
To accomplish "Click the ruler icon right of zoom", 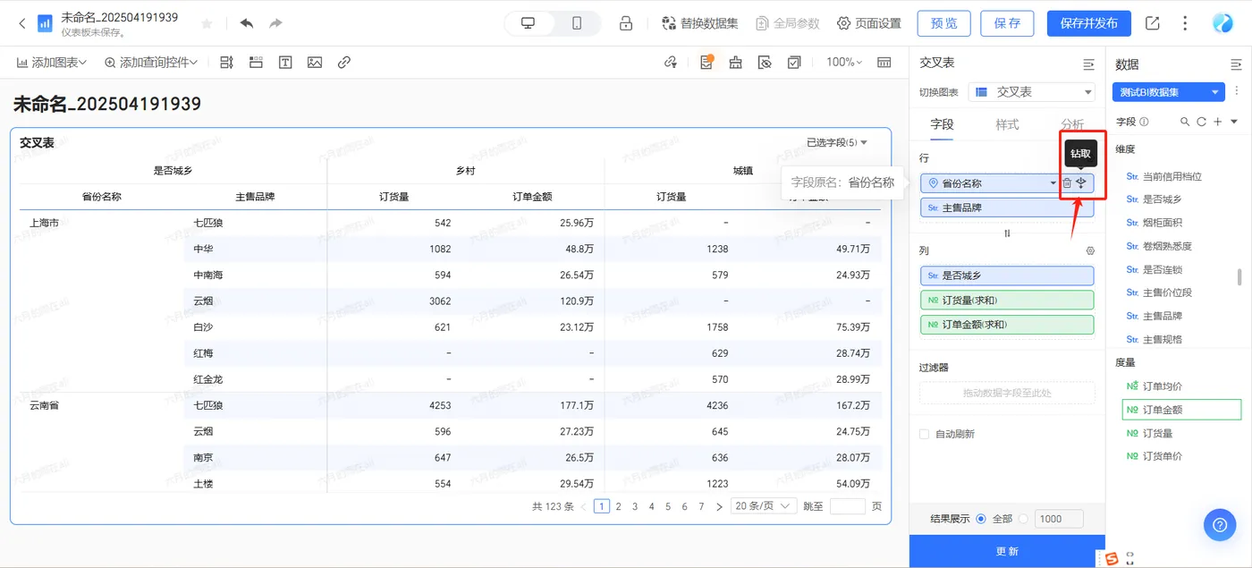I will 884,63.
